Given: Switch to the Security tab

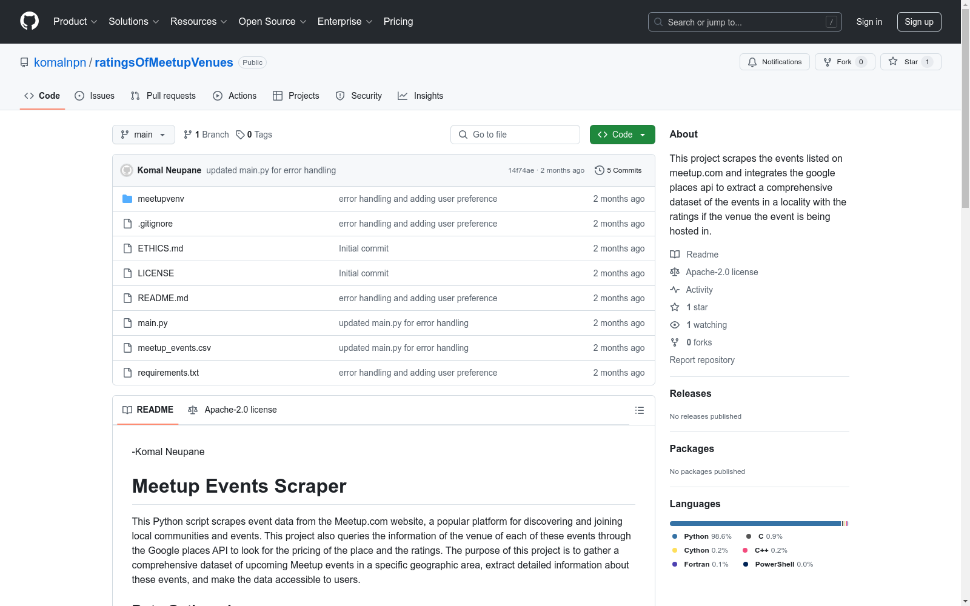Looking at the screenshot, I should click(x=359, y=96).
